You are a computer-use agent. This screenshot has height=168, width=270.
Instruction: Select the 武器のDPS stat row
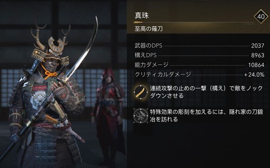tap(199, 46)
